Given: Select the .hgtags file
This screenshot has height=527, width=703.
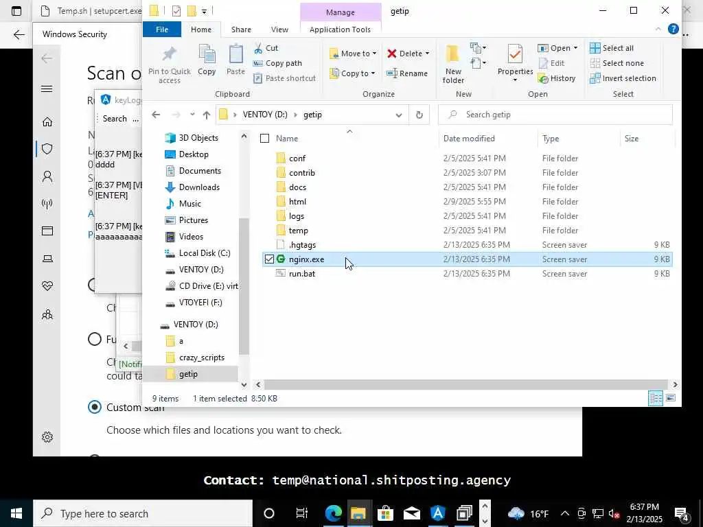Looking at the screenshot, I should pyautogui.click(x=302, y=245).
